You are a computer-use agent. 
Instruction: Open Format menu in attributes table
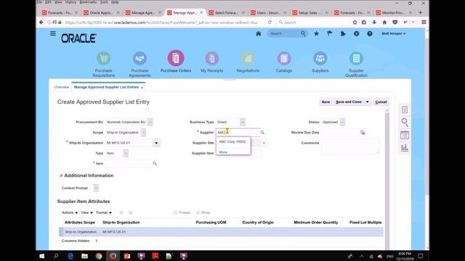104,212
